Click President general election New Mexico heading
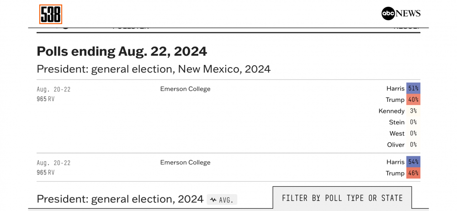 [154, 69]
